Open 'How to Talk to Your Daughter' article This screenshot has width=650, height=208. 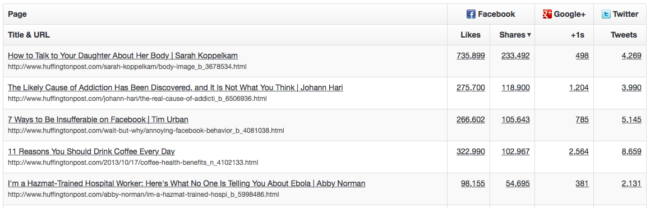pyautogui.click(x=123, y=56)
